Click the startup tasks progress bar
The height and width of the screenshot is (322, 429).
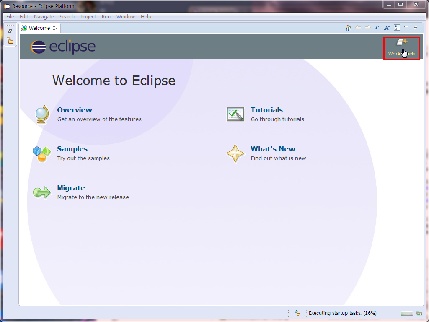point(406,313)
